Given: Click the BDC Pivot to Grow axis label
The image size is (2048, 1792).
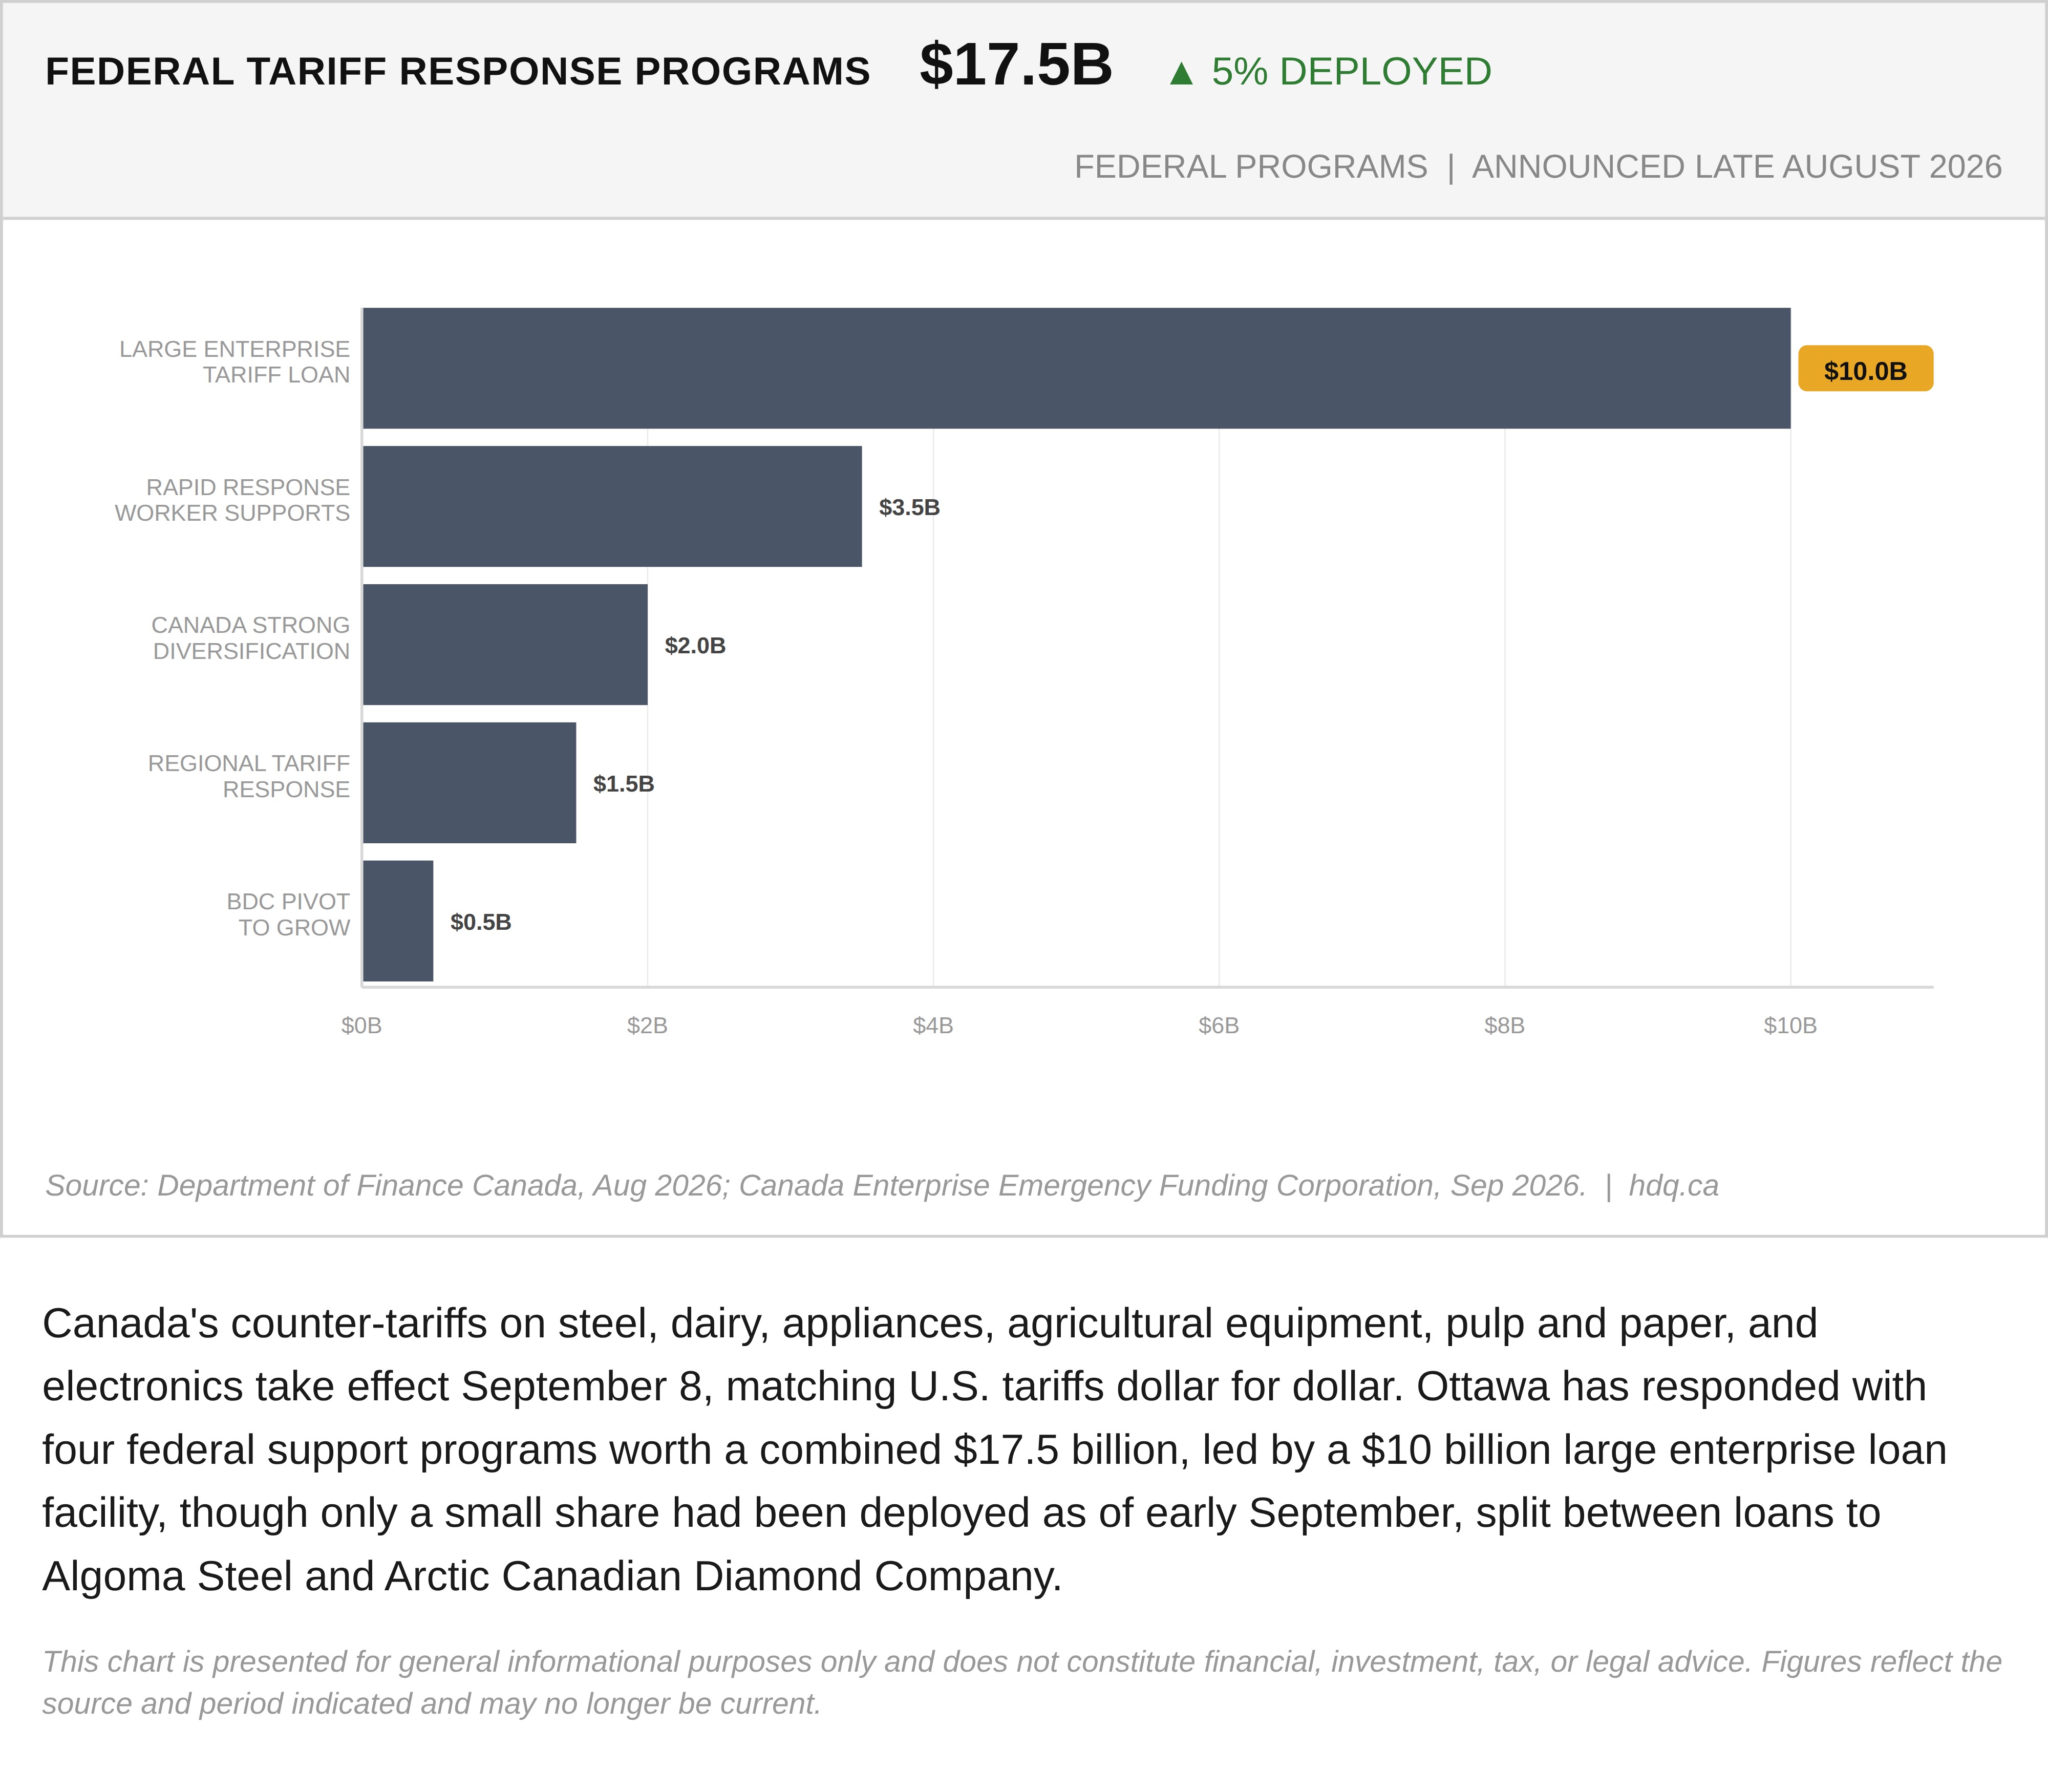Looking at the screenshot, I should point(288,914).
